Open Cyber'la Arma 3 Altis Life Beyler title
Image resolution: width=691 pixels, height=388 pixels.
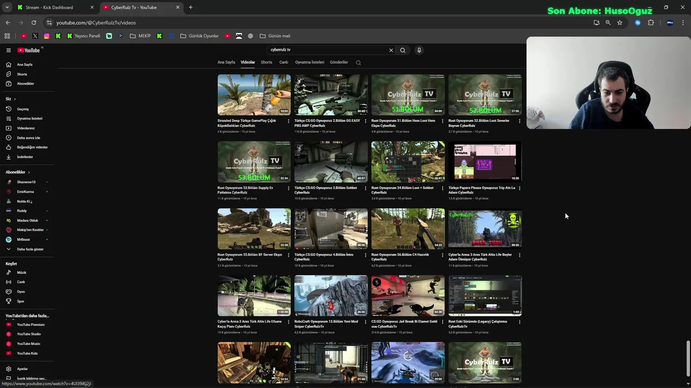(x=480, y=257)
